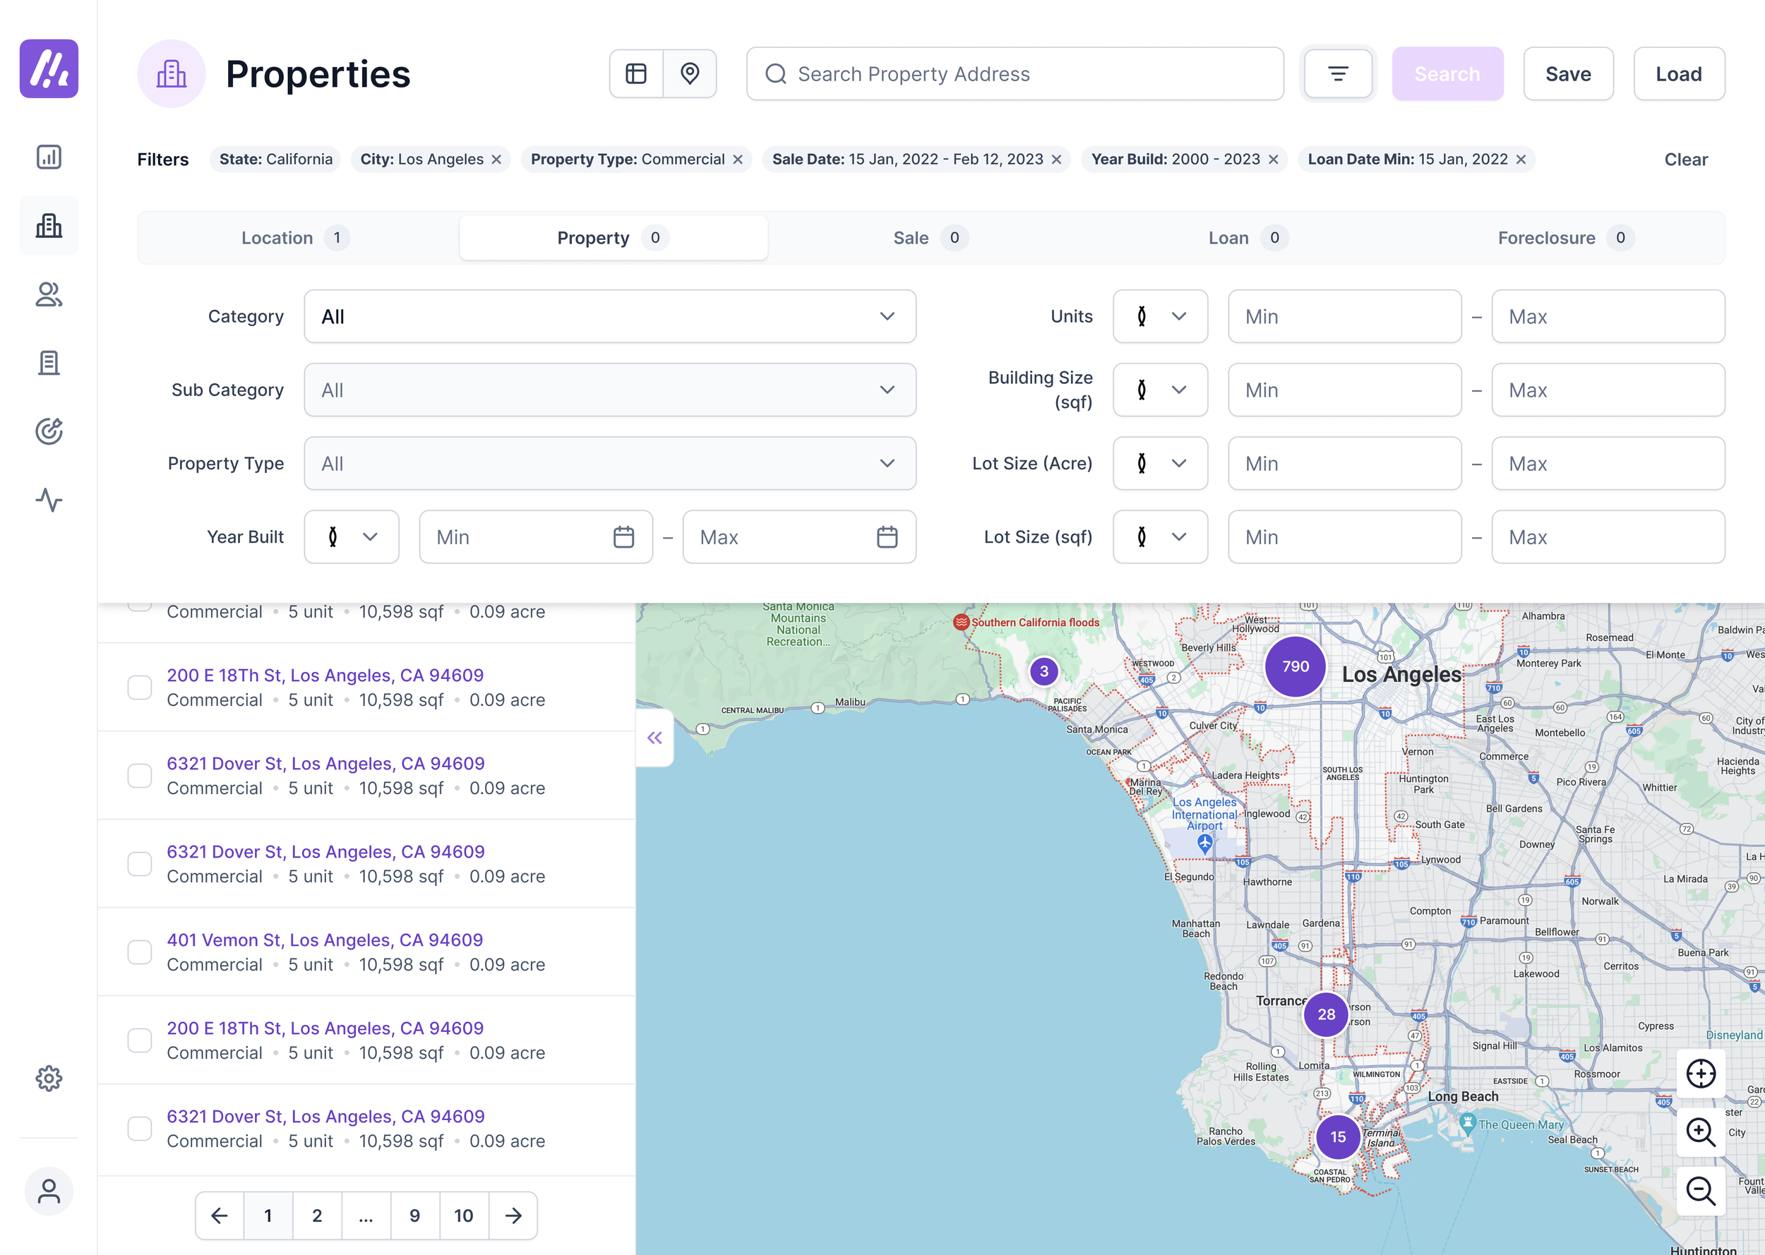Click the Search Property Address field
Viewport: 1765px width, 1255px height.
click(x=1015, y=73)
